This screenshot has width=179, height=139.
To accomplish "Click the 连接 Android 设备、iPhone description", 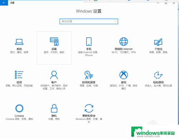I will [x=88, y=54].
